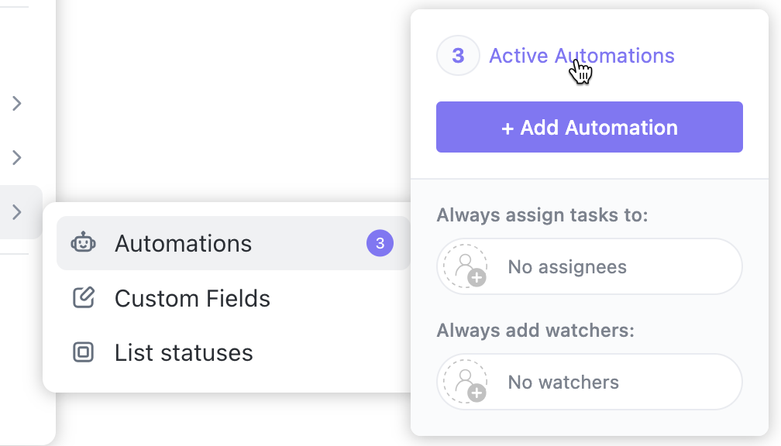The width and height of the screenshot is (781, 446).
Task: Click the circled 3 automation count badge
Action: click(x=457, y=55)
